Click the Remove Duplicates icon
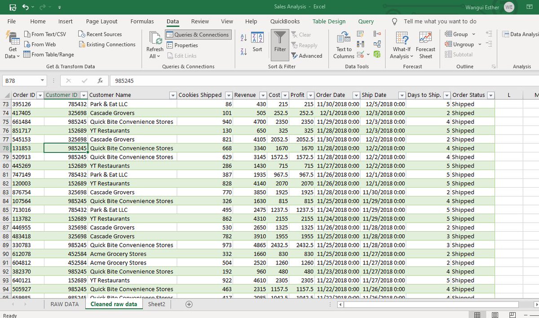539x318 pixels. tap(361, 45)
